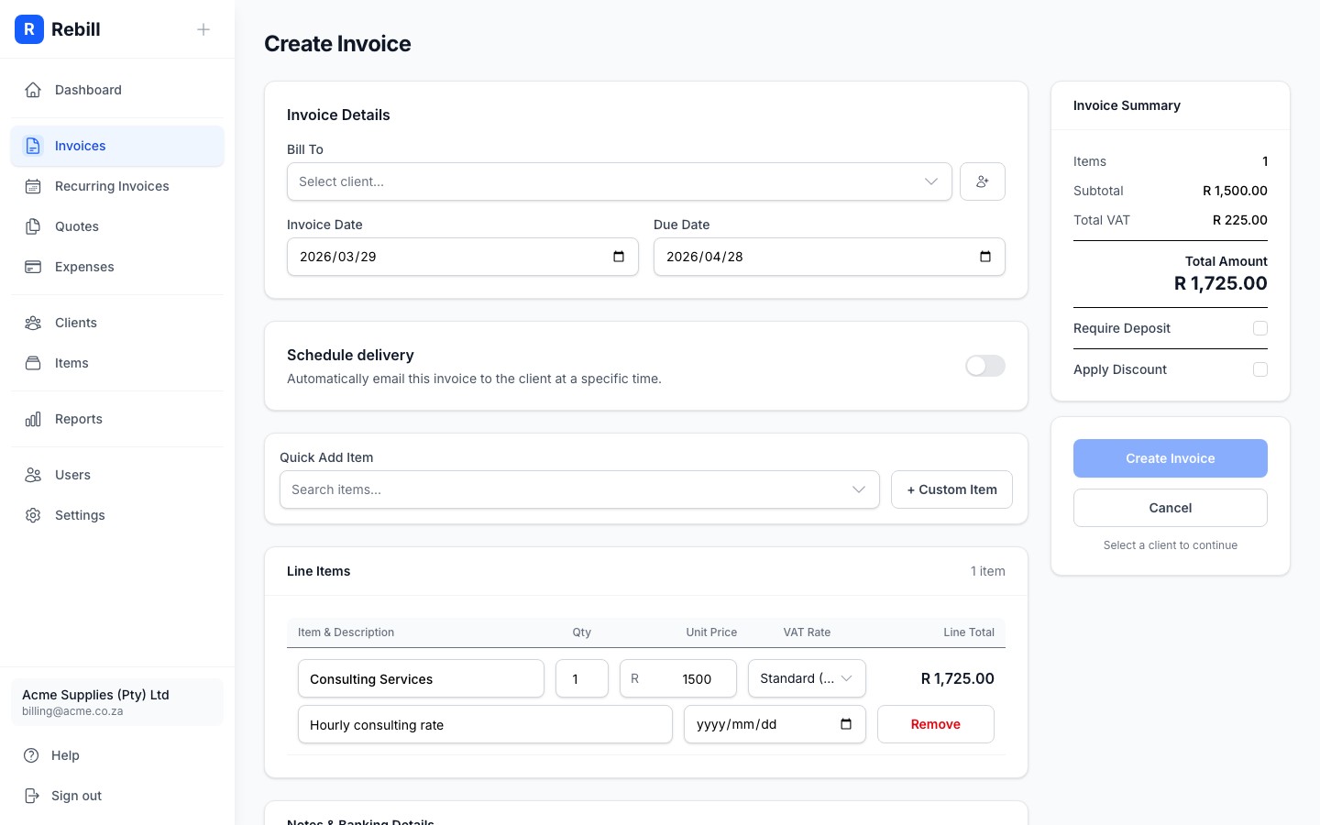Click the Clients sidebar icon
The height and width of the screenshot is (825, 1320).
[33, 323]
